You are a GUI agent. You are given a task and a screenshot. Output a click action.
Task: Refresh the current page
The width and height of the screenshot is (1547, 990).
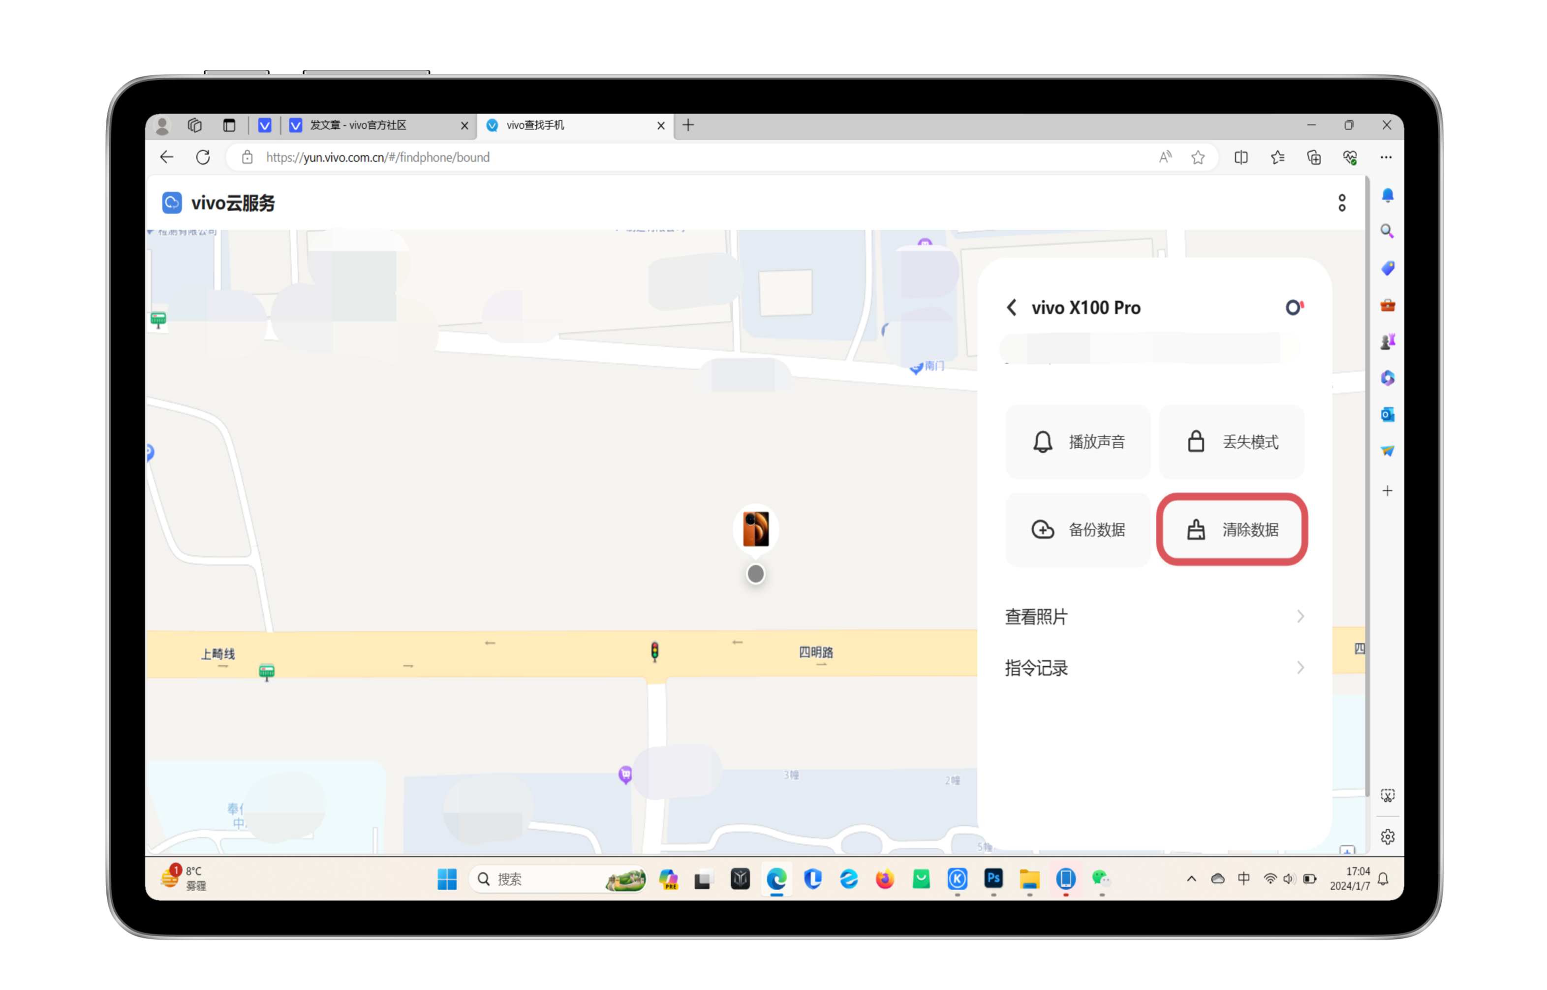point(203,157)
